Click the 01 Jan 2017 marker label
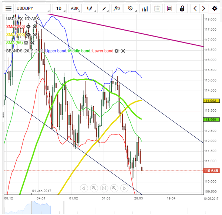The height and width of the screenshot is (215, 222). (x=41, y=191)
